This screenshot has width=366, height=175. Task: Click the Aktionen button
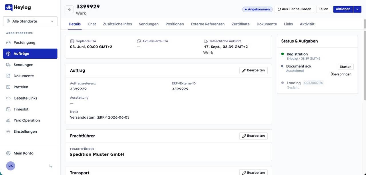pyautogui.click(x=343, y=9)
